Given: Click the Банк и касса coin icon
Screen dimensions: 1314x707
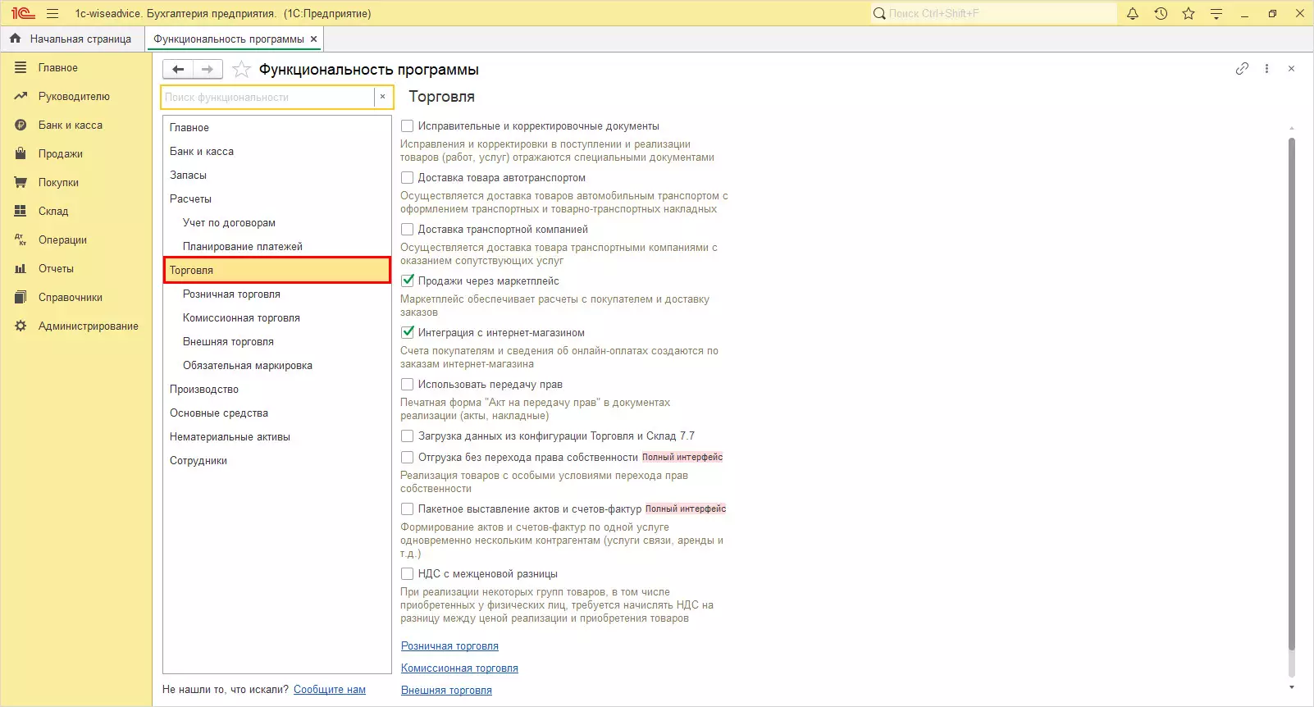Looking at the screenshot, I should click(21, 125).
